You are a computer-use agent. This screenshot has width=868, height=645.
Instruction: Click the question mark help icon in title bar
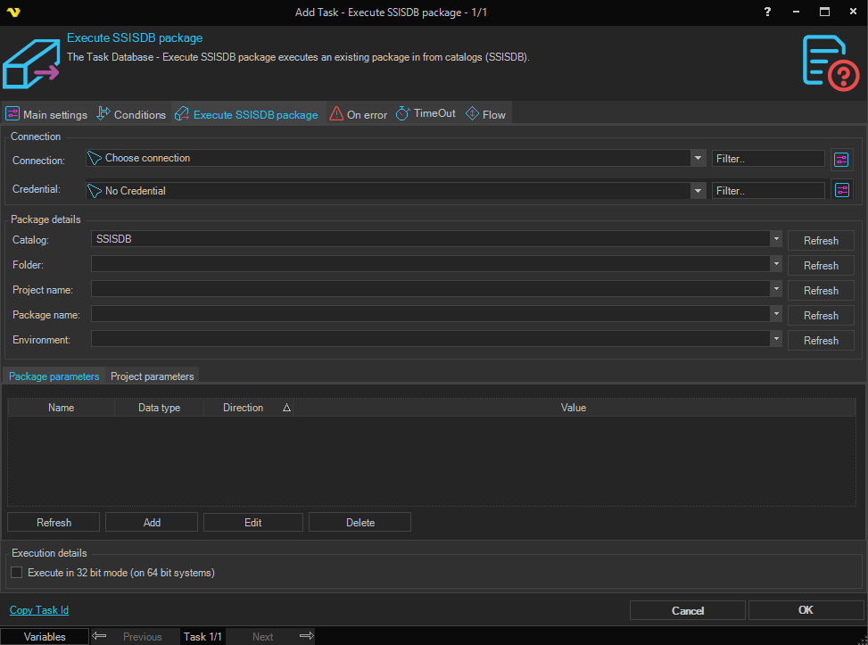767,12
